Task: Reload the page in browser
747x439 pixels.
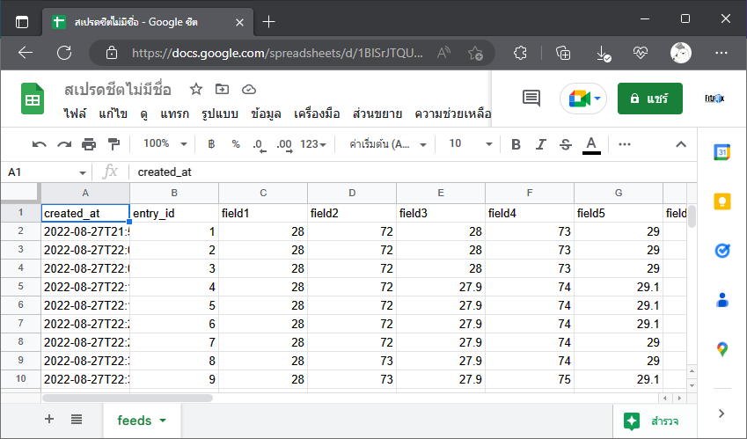Action: 64,53
